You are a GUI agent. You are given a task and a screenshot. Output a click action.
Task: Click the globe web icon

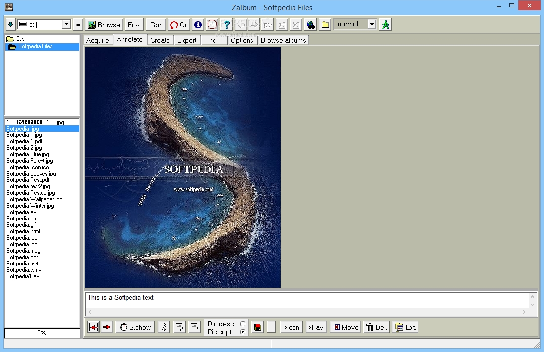310,25
